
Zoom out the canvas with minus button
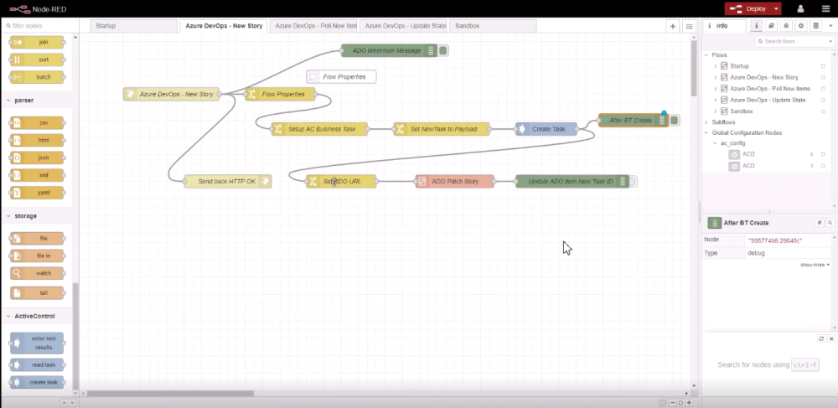673,403
